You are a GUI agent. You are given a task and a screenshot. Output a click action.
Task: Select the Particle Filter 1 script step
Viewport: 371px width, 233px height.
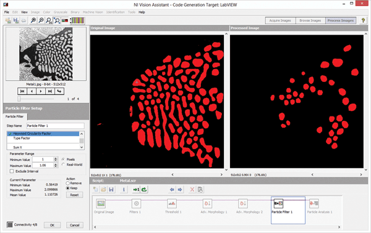pyautogui.click(x=288, y=210)
